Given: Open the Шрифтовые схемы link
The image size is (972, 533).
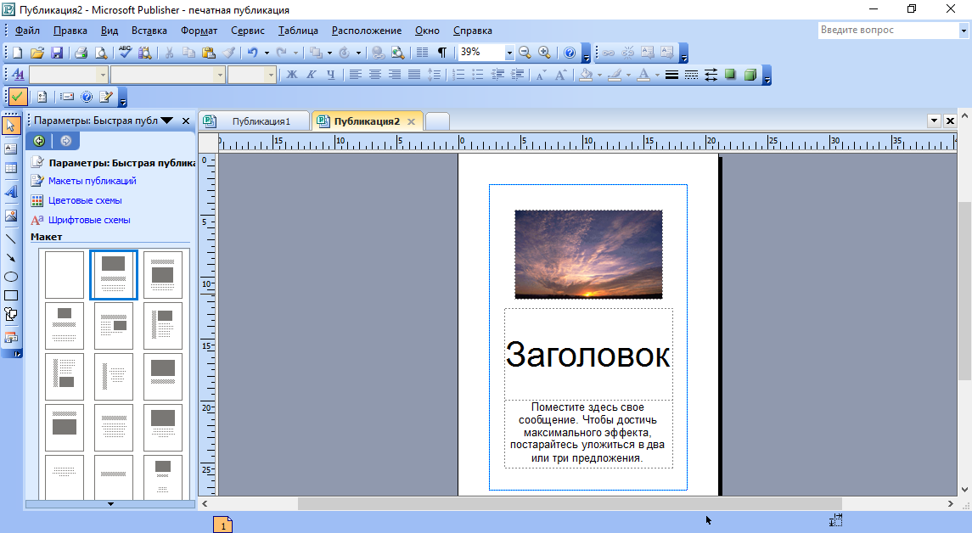Looking at the screenshot, I should click(89, 220).
